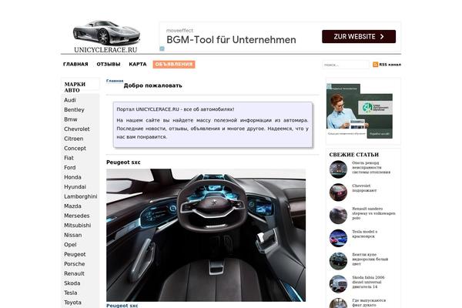462x308 pixels.
Task: Read Где выпускаются фиат дукато article link
Action: pyautogui.click(x=369, y=303)
